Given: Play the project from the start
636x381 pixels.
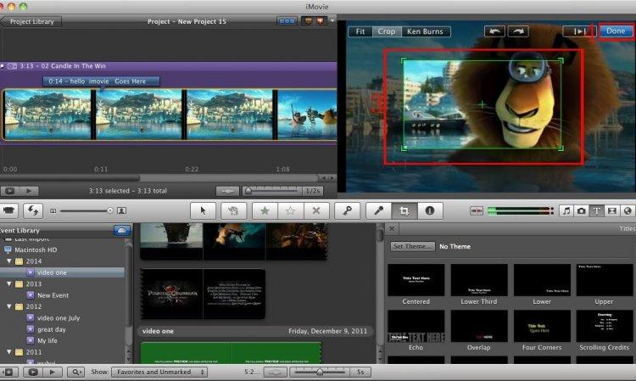Looking at the screenshot, I should 29,191.
